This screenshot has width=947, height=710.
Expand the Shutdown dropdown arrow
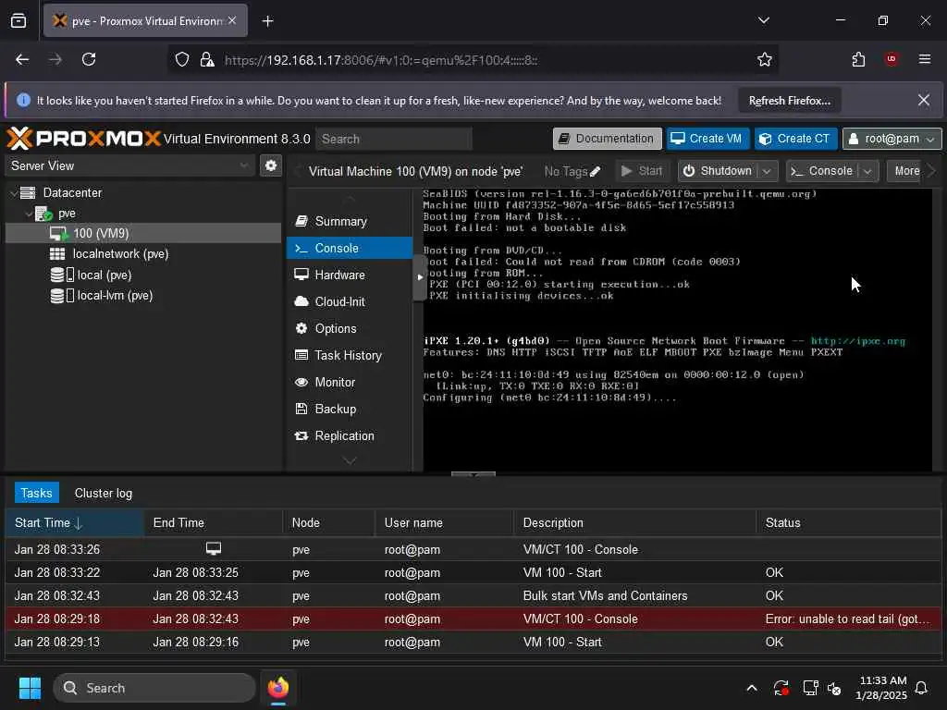click(767, 171)
